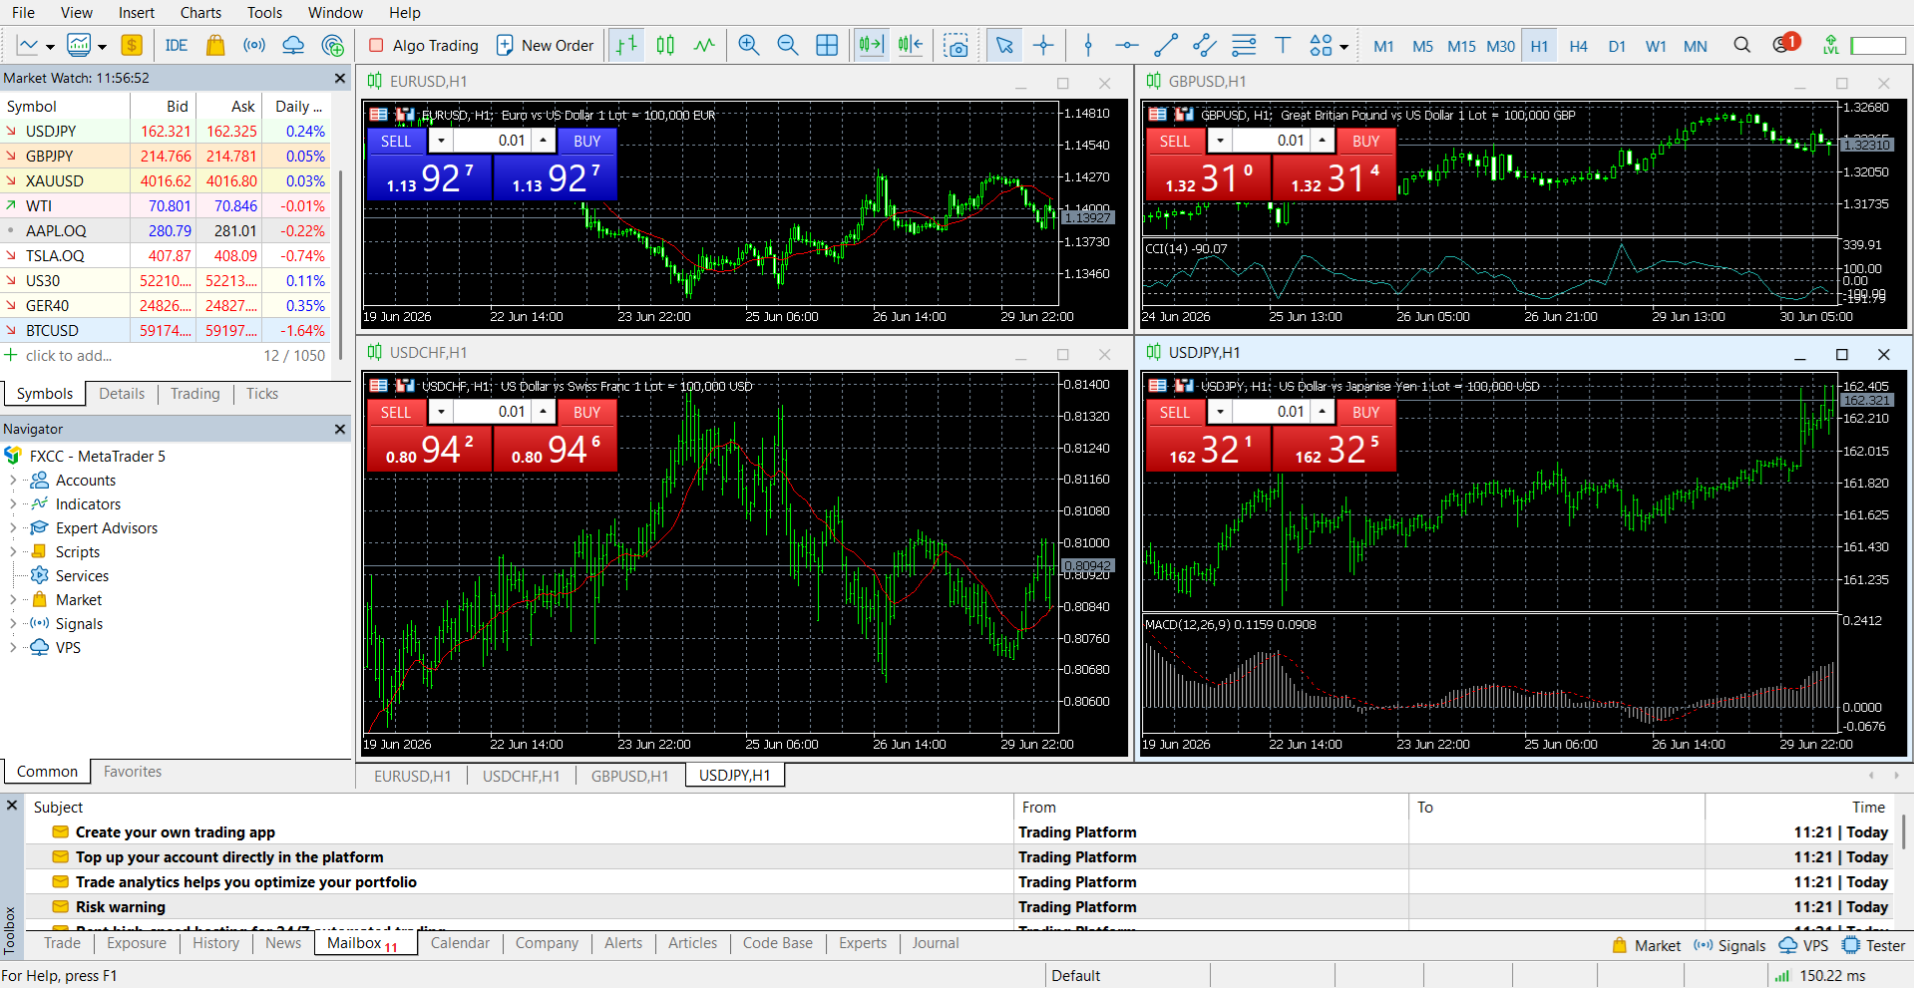Viewport: 1914px width, 988px height.
Task: Open the Insert menu
Action: (137, 13)
